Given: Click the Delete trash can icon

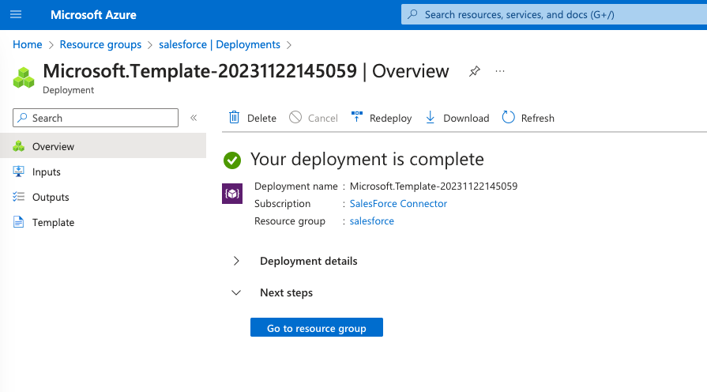Looking at the screenshot, I should (x=235, y=118).
